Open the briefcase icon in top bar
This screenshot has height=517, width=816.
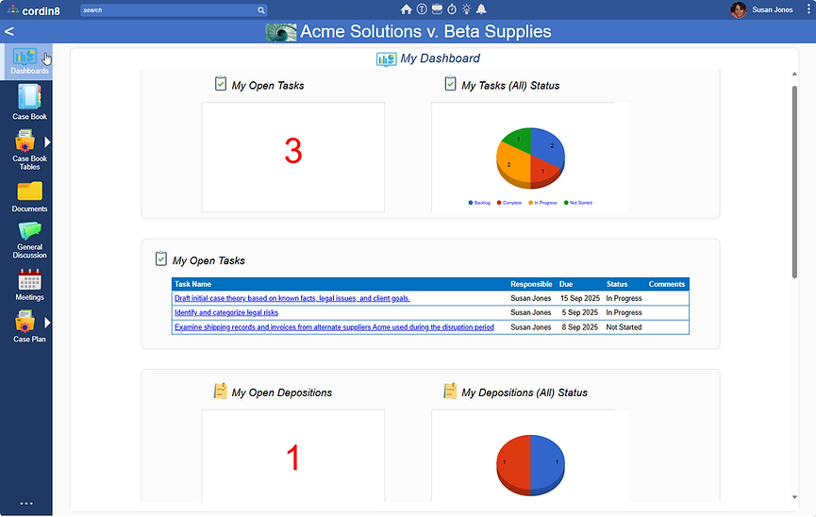pos(437,9)
